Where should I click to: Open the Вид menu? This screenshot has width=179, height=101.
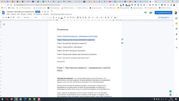[x=18, y=14]
